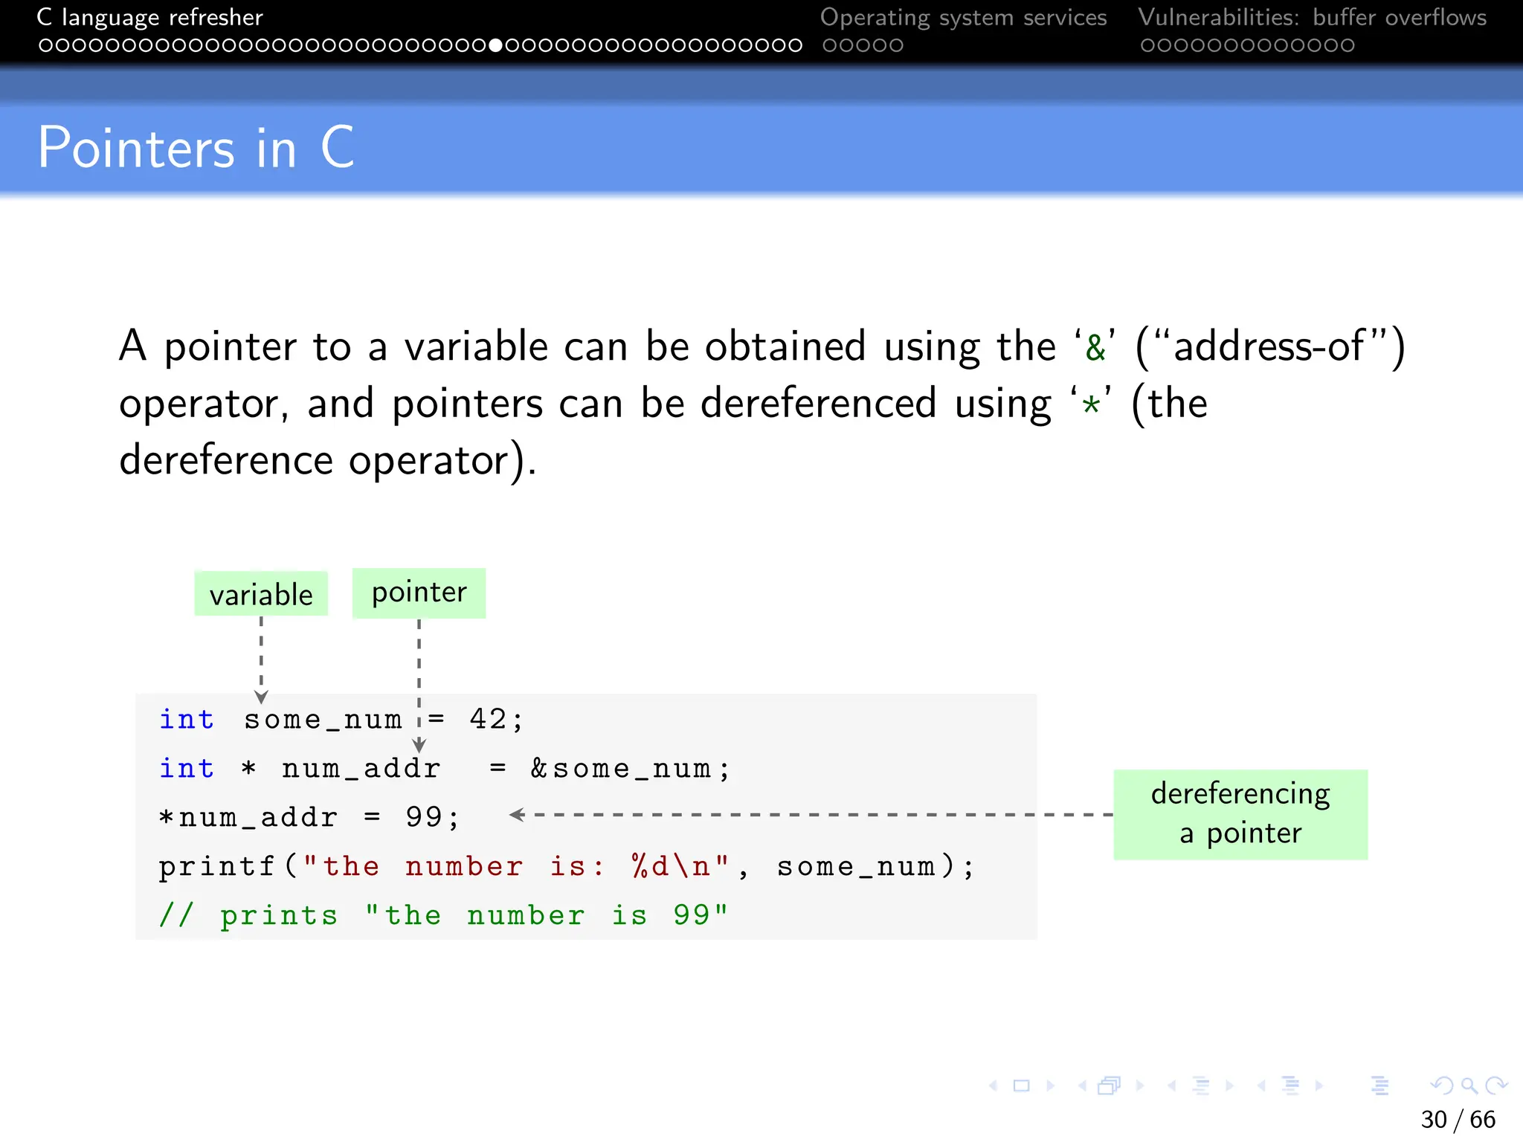This screenshot has height=1142, width=1523.
Task: Click '&some_num' in the second code line
Action: [622, 769]
